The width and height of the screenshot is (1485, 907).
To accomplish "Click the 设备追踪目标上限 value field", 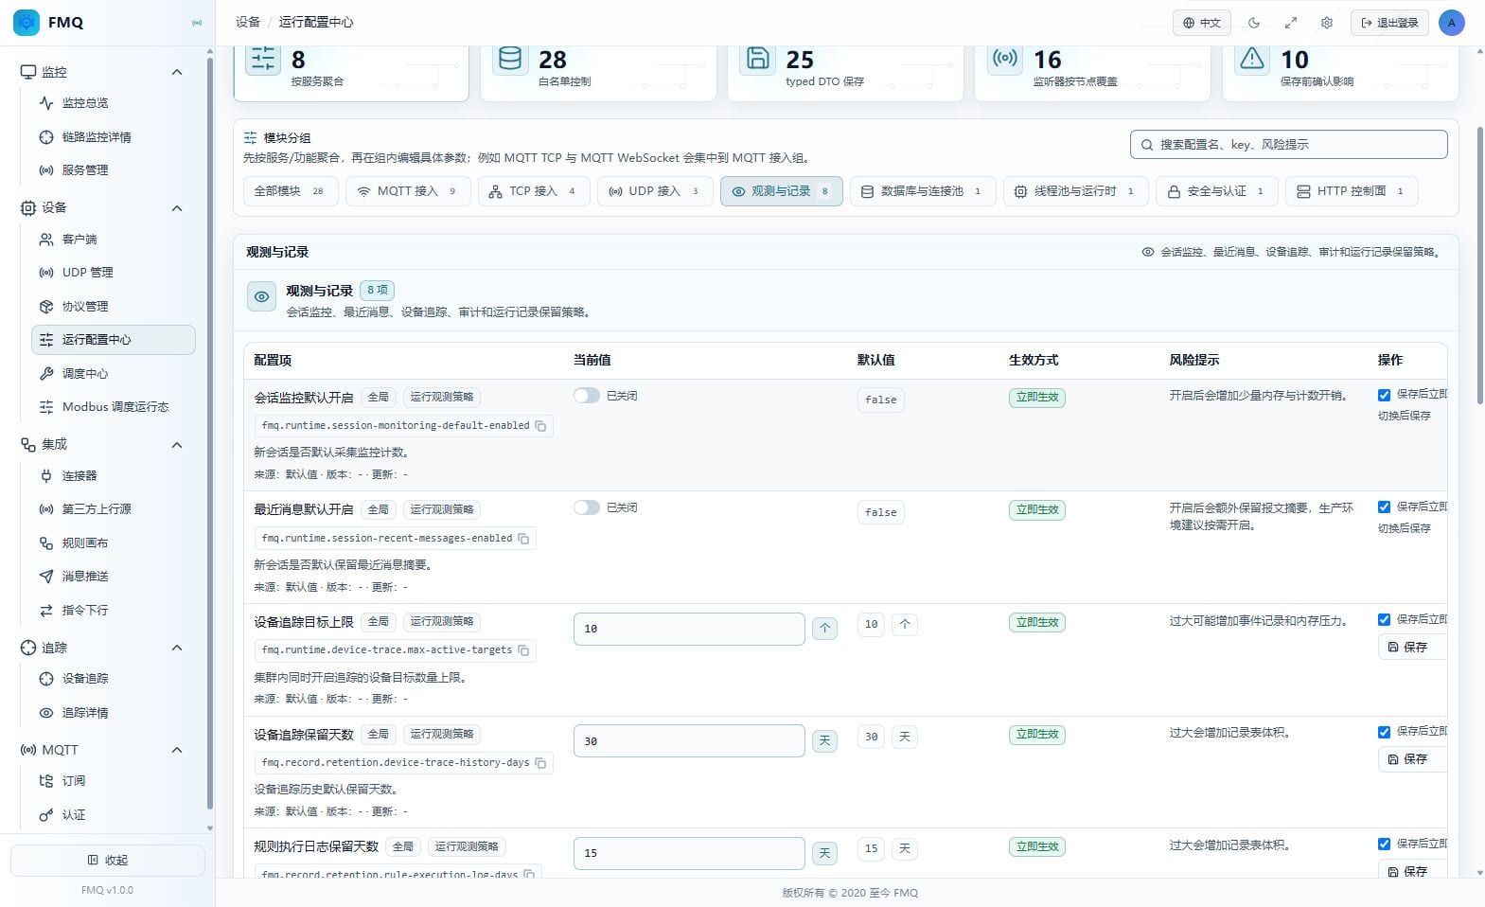I will click(689, 629).
